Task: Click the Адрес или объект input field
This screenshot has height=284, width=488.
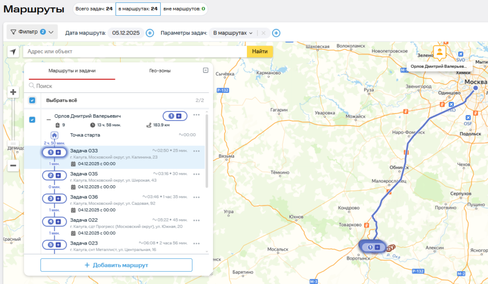Action: tap(133, 51)
